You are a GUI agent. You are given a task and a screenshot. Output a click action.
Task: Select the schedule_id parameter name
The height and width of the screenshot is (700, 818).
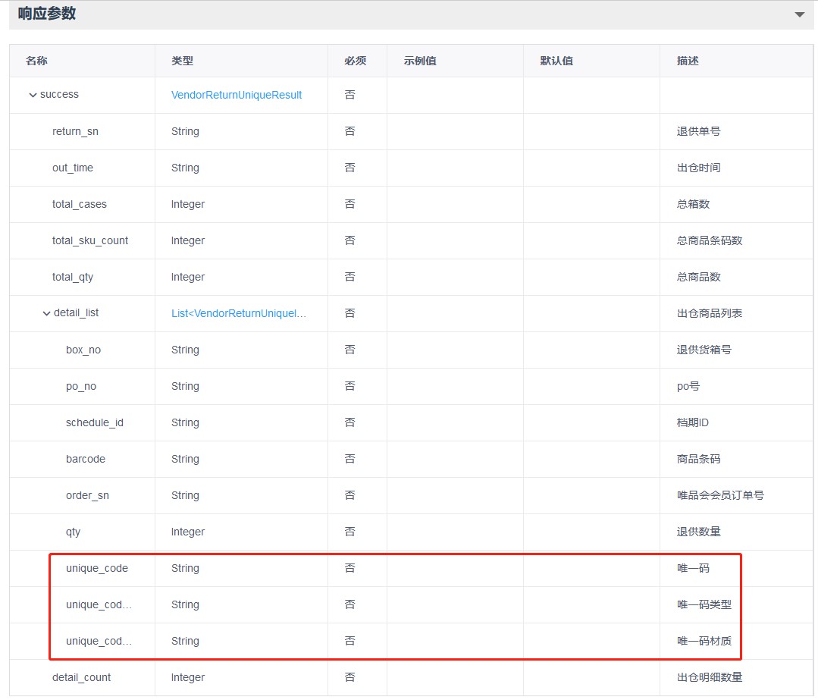tap(94, 422)
